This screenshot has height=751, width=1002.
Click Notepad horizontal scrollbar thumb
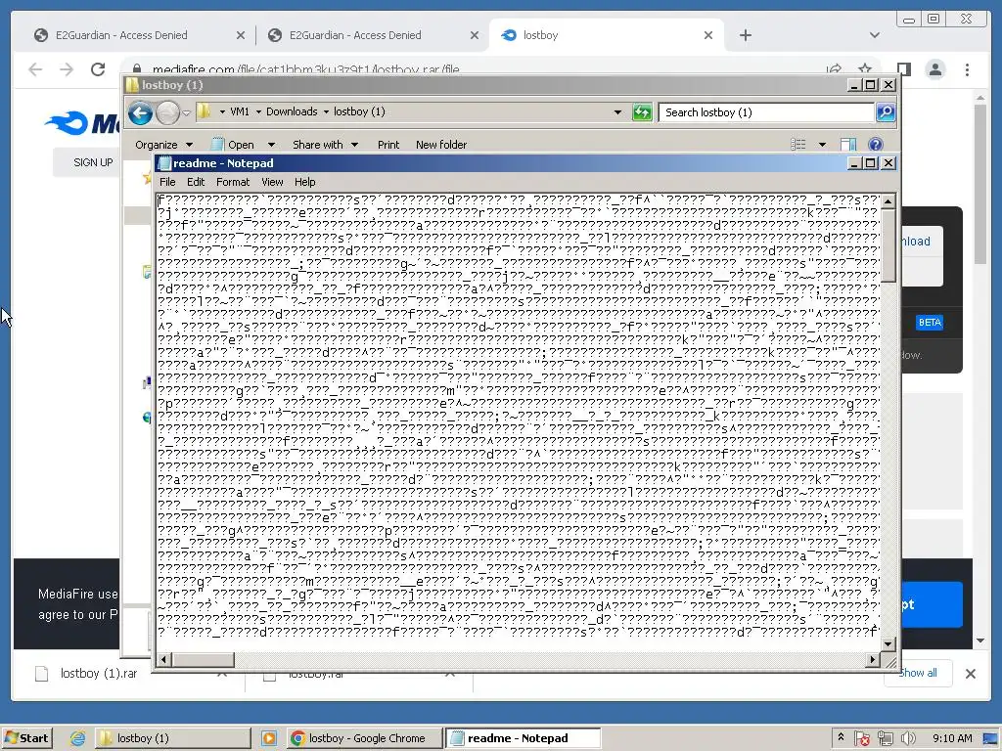click(203, 659)
